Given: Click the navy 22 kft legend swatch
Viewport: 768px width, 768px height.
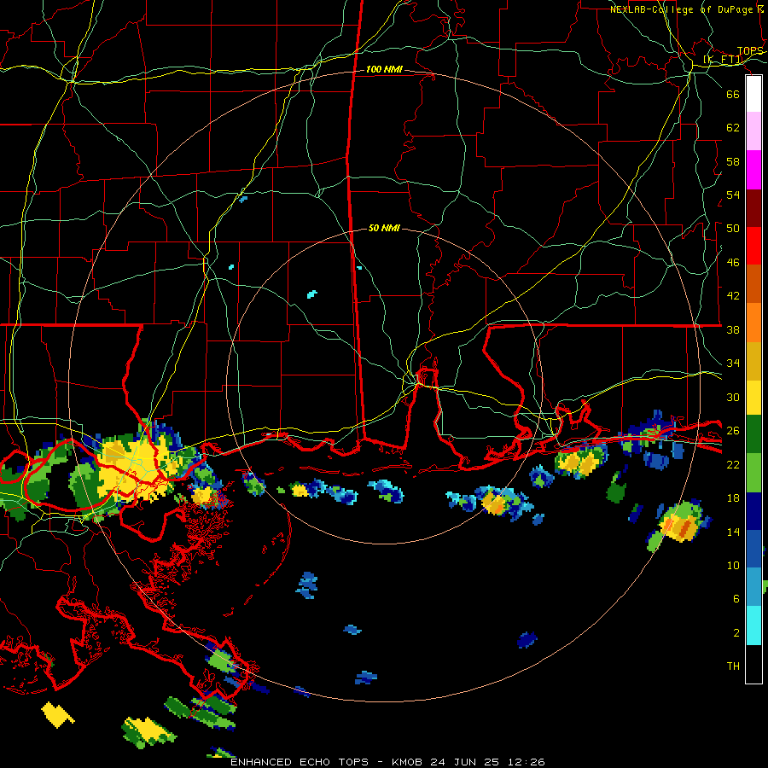Looking at the screenshot, I should click(753, 511).
